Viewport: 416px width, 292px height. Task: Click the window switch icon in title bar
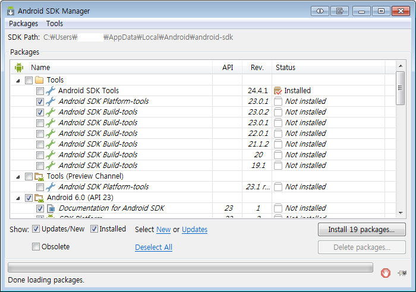tap(339, 11)
